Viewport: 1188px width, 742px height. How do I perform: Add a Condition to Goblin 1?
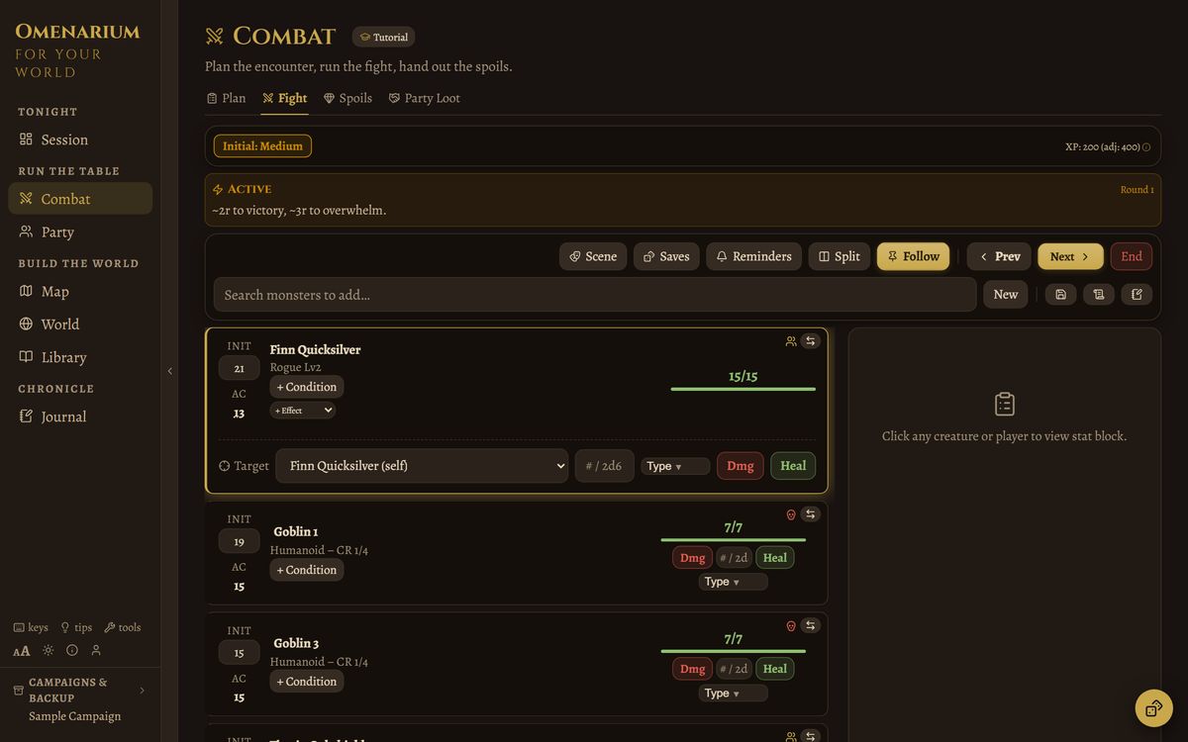[x=307, y=570]
